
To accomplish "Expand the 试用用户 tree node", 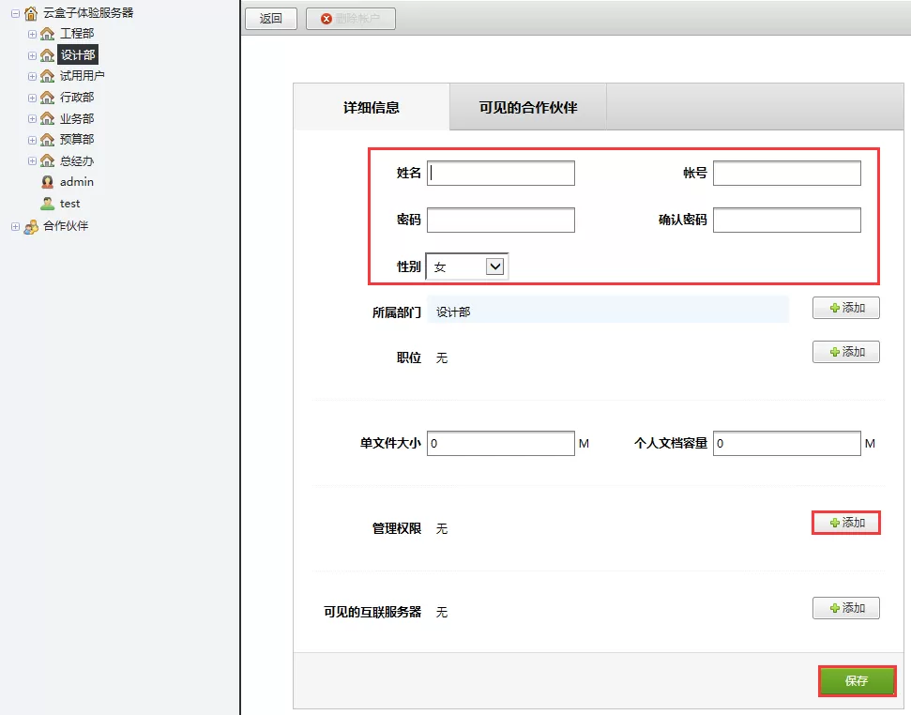I will pyautogui.click(x=32, y=77).
